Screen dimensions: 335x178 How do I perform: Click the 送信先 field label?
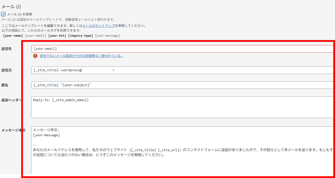[7, 49]
